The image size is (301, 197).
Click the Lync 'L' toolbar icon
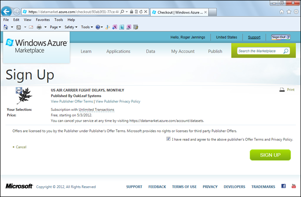coord(122,27)
